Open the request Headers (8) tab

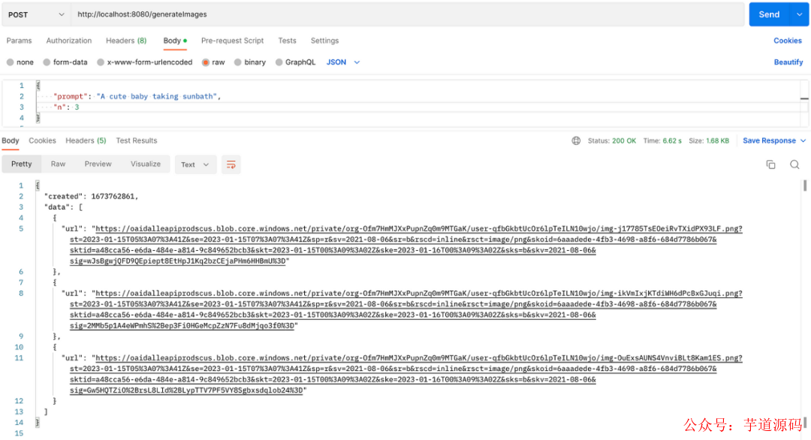click(x=126, y=41)
